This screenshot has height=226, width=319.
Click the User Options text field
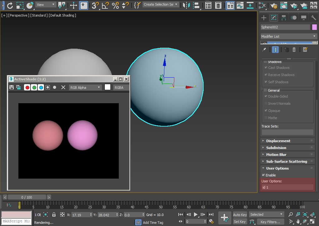287,187
